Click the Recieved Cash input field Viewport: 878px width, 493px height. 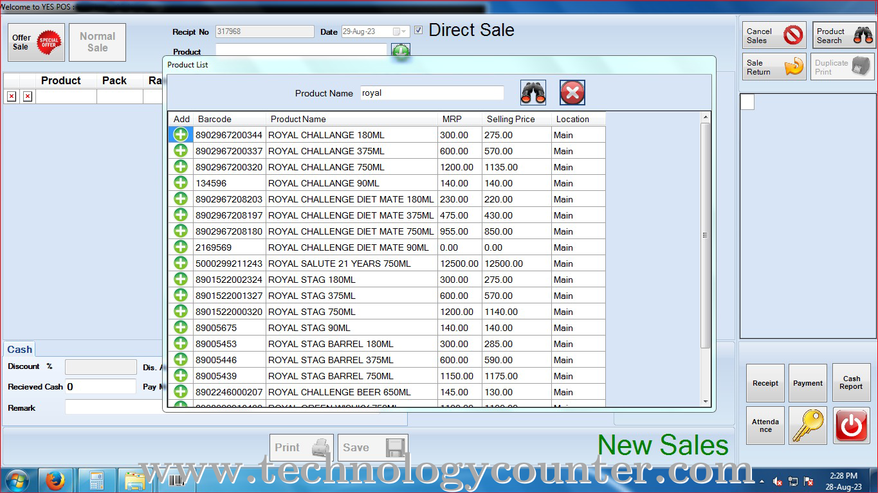101,386
